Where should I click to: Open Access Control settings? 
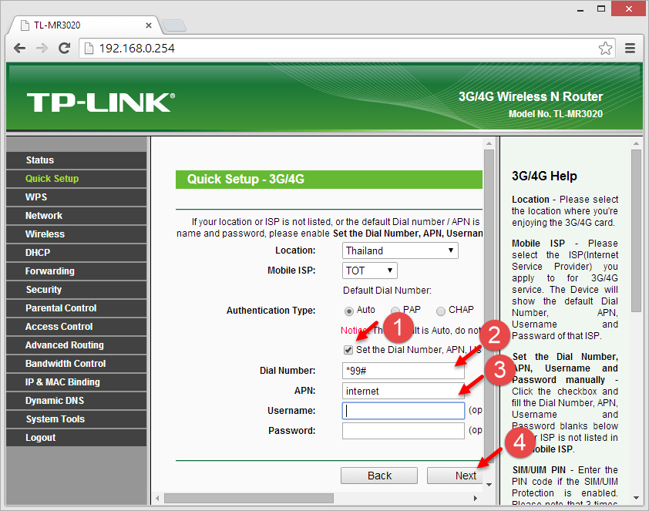point(76,327)
